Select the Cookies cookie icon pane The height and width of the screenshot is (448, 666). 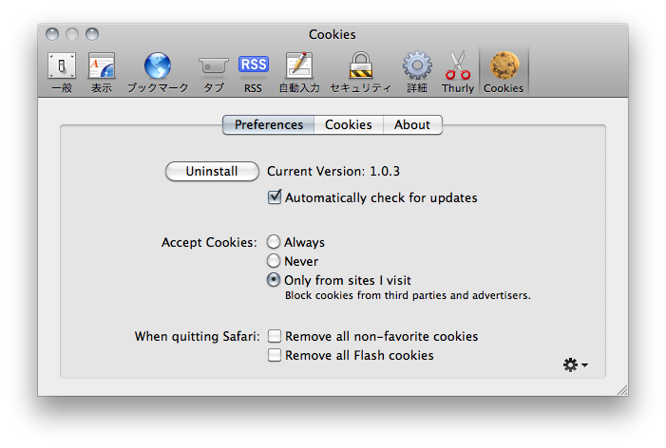[504, 72]
